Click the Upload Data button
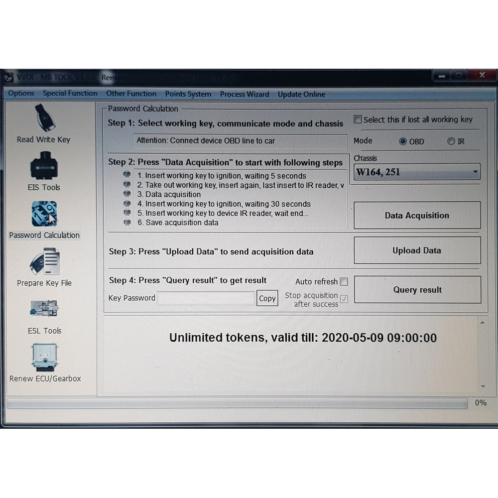This screenshot has width=498, height=498. click(x=417, y=250)
